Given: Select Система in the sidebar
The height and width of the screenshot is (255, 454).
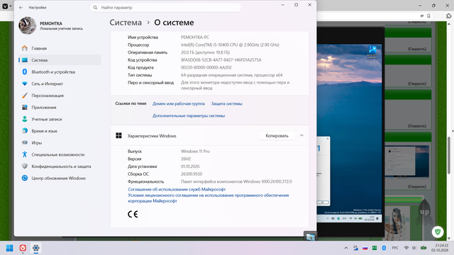Looking at the screenshot, I should (x=60, y=60).
